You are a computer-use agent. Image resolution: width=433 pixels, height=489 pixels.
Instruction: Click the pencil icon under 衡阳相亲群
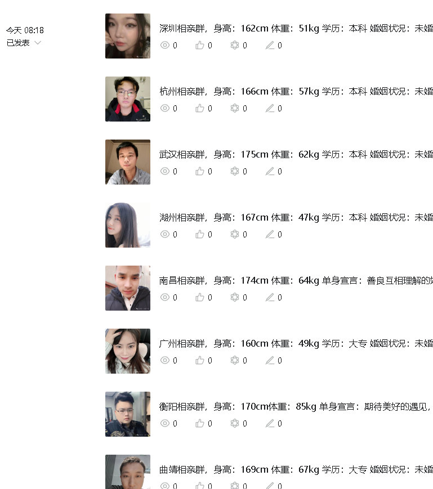tap(270, 423)
